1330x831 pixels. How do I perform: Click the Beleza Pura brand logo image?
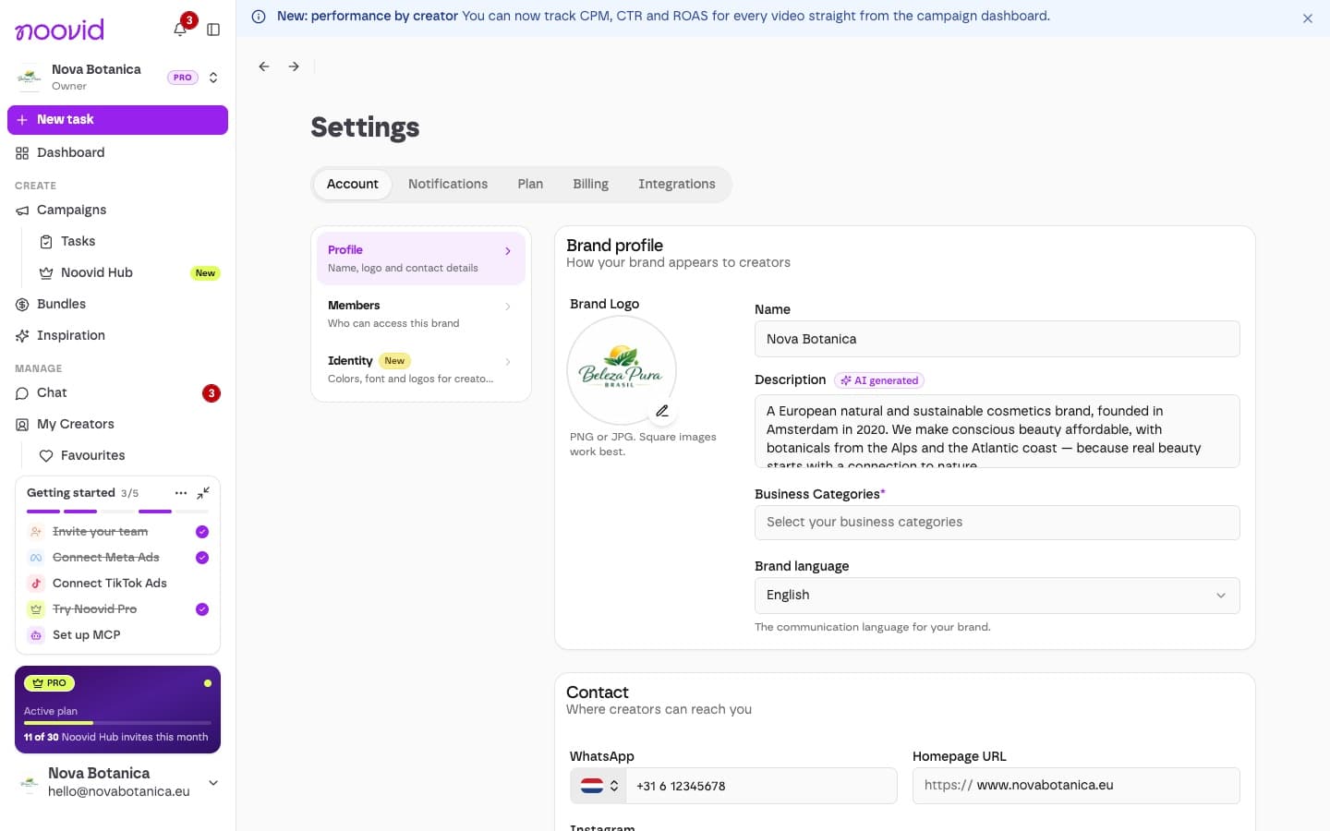tap(622, 370)
